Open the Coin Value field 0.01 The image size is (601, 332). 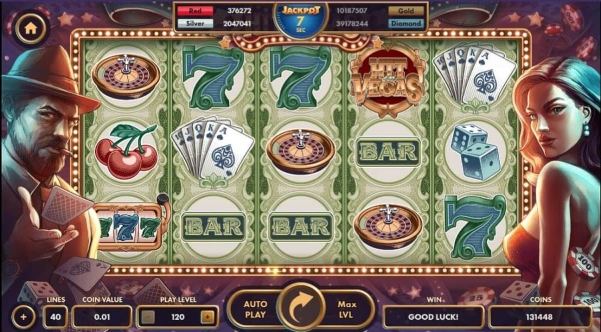[x=102, y=316]
